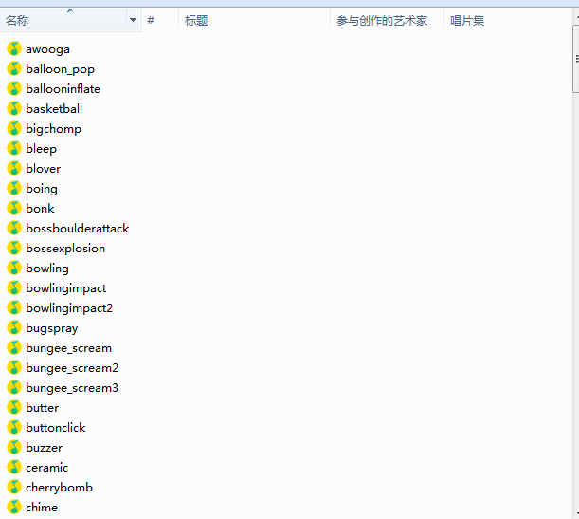Click the bungee_scream2 audio icon
This screenshot has height=519, width=579.
click(x=14, y=368)
